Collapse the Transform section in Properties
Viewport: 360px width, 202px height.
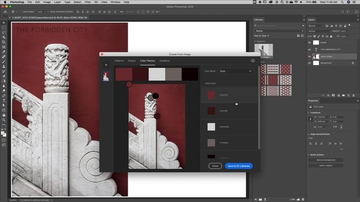(x=309, y=113)
